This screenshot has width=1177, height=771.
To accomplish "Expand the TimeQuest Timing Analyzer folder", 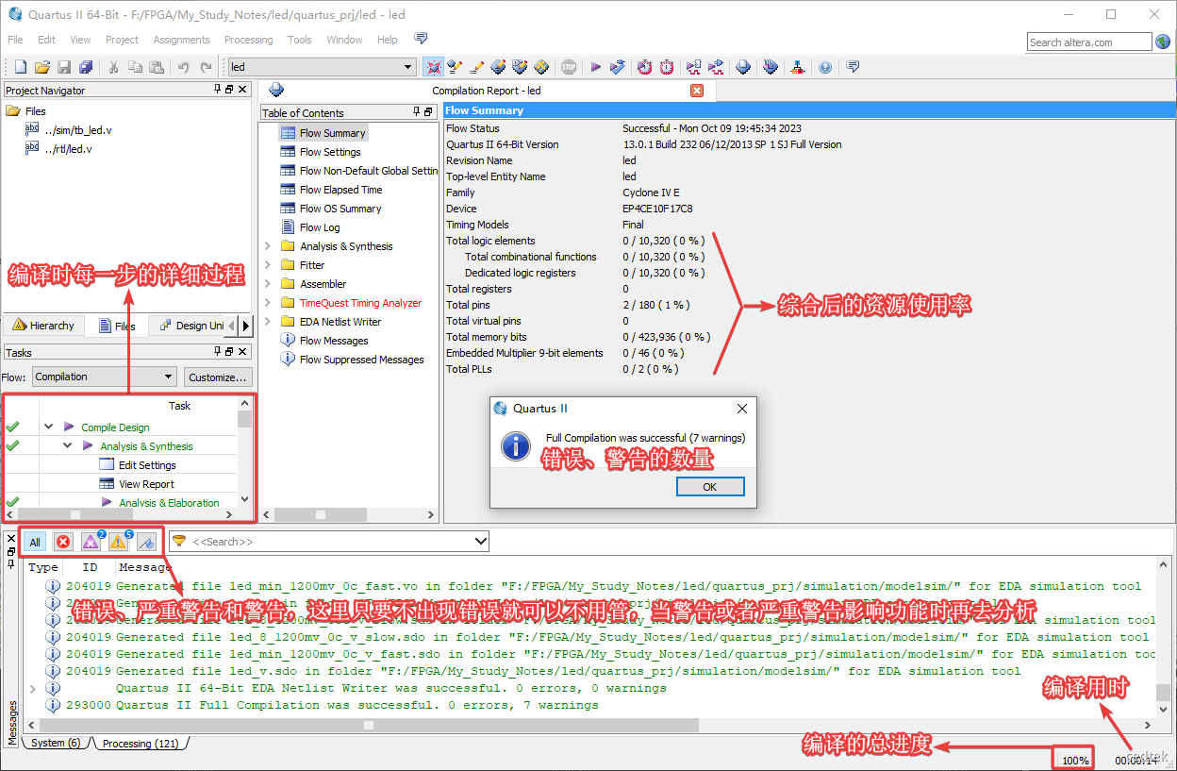I will coord(268,303).
